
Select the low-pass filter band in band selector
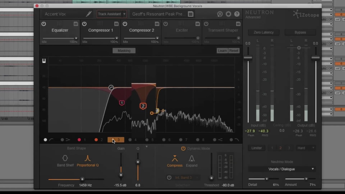[234, 140]
